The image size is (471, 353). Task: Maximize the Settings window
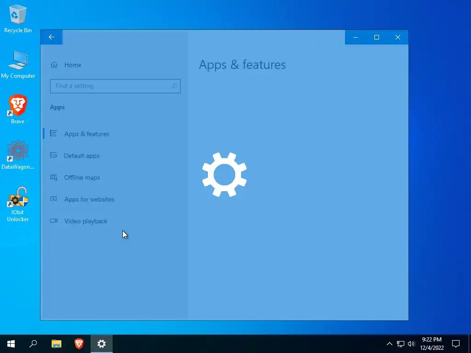376,37
